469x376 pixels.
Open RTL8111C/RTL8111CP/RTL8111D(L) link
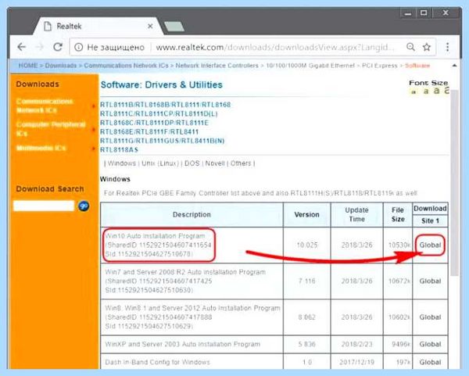tap(159, 113)
